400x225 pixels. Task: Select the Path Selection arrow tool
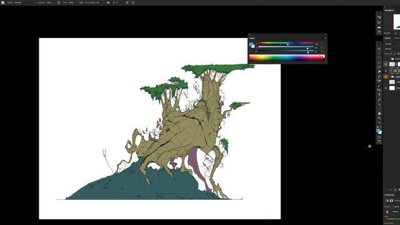click(379, 104)
